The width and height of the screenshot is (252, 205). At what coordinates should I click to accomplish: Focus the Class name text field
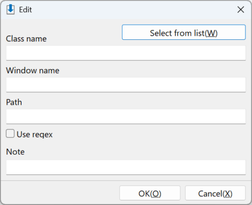[126, 53]
